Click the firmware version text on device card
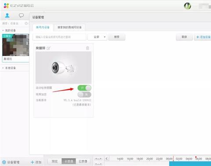This screenshot has width=211, height=166. tap(77, 100)
